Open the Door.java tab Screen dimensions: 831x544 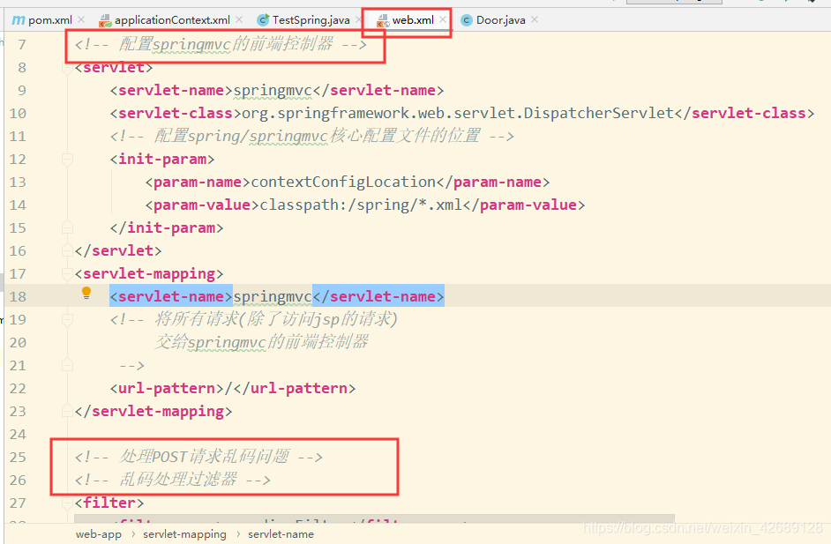tap(500, 20)
